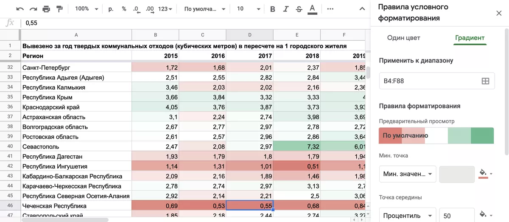This screenshot has height=222, width=509.
Task: Open the zoom 100% dropdown
Action: 87,9
